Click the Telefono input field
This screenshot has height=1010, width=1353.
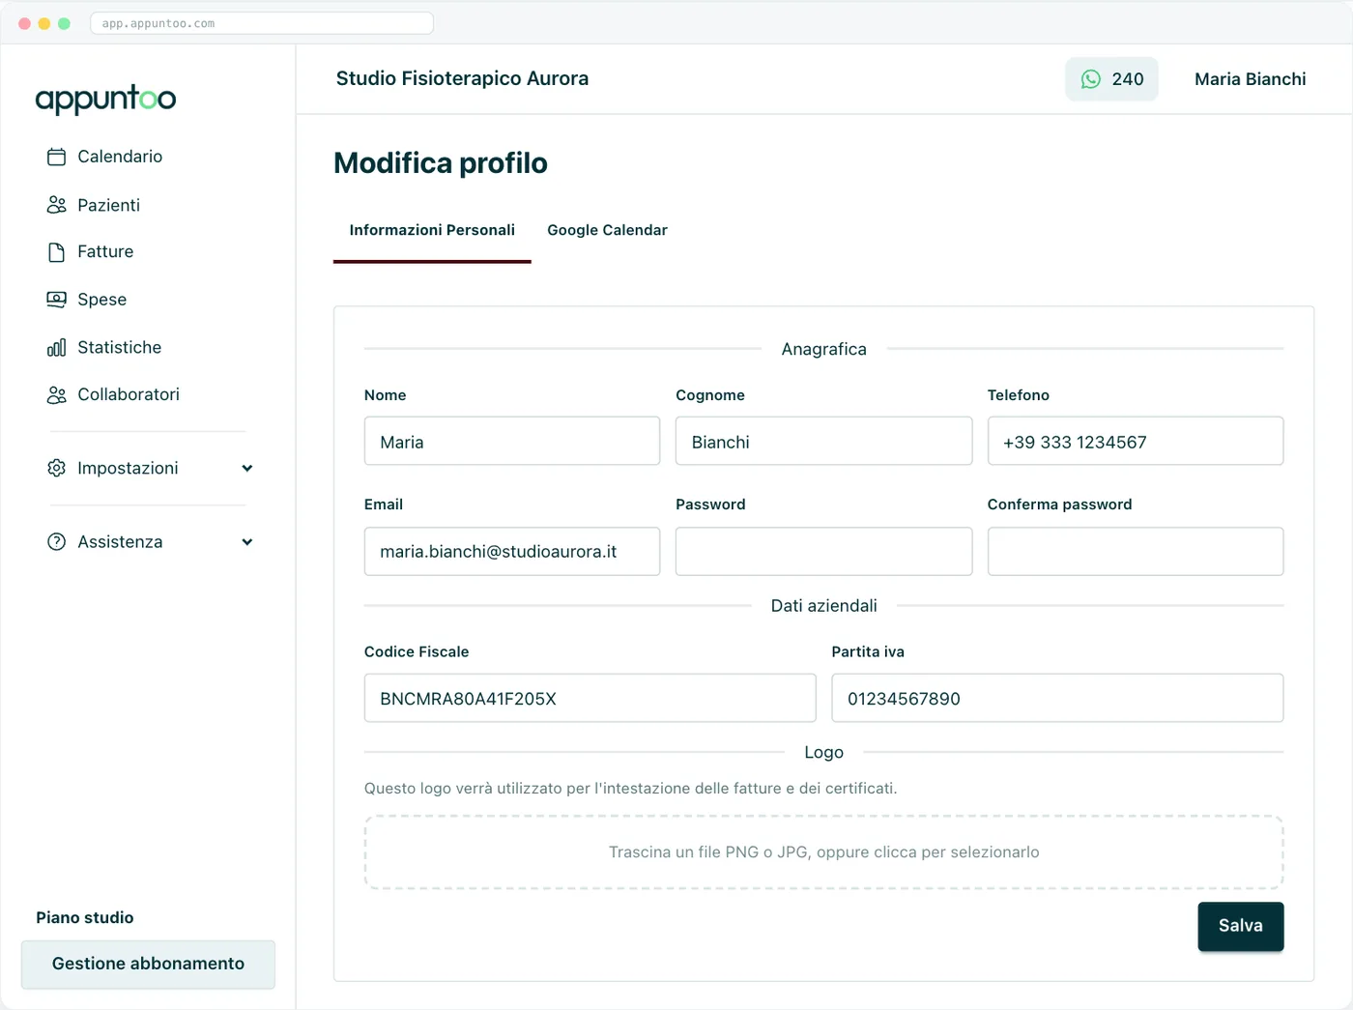pos(1136,441)
